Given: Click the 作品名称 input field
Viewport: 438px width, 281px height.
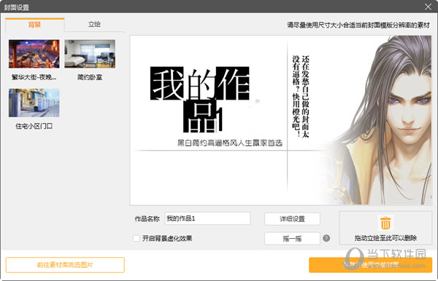Looking at the screenshot, I should (207, 218).
